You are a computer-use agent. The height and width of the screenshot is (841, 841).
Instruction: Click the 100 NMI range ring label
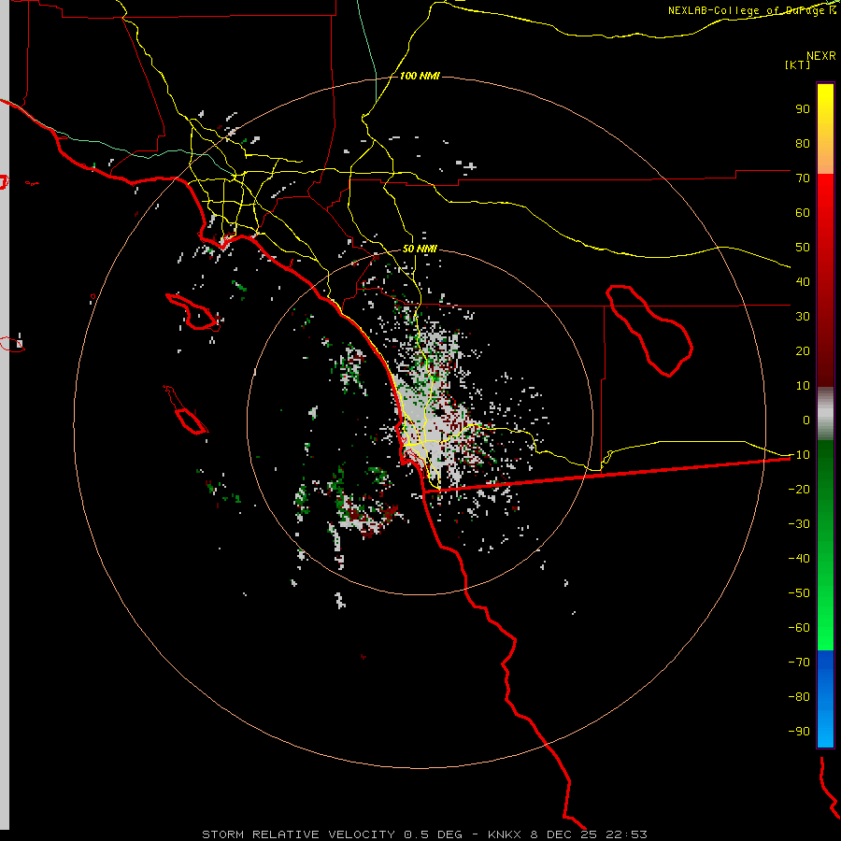(420, 76)
